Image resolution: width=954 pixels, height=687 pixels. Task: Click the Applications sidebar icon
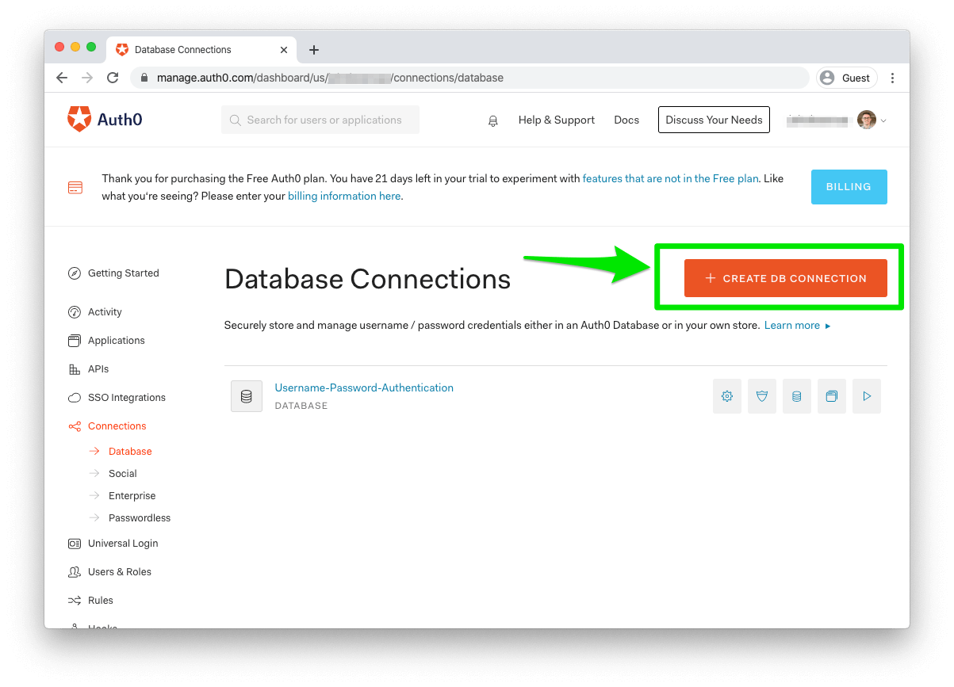pos(75,341)
